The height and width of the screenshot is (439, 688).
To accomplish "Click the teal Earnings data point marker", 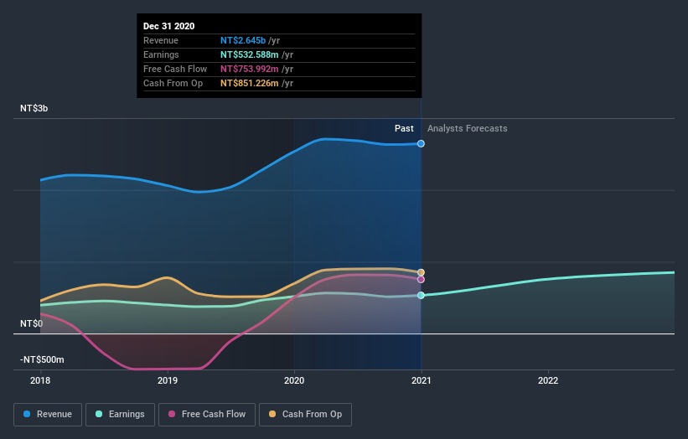I will [421, 296].
